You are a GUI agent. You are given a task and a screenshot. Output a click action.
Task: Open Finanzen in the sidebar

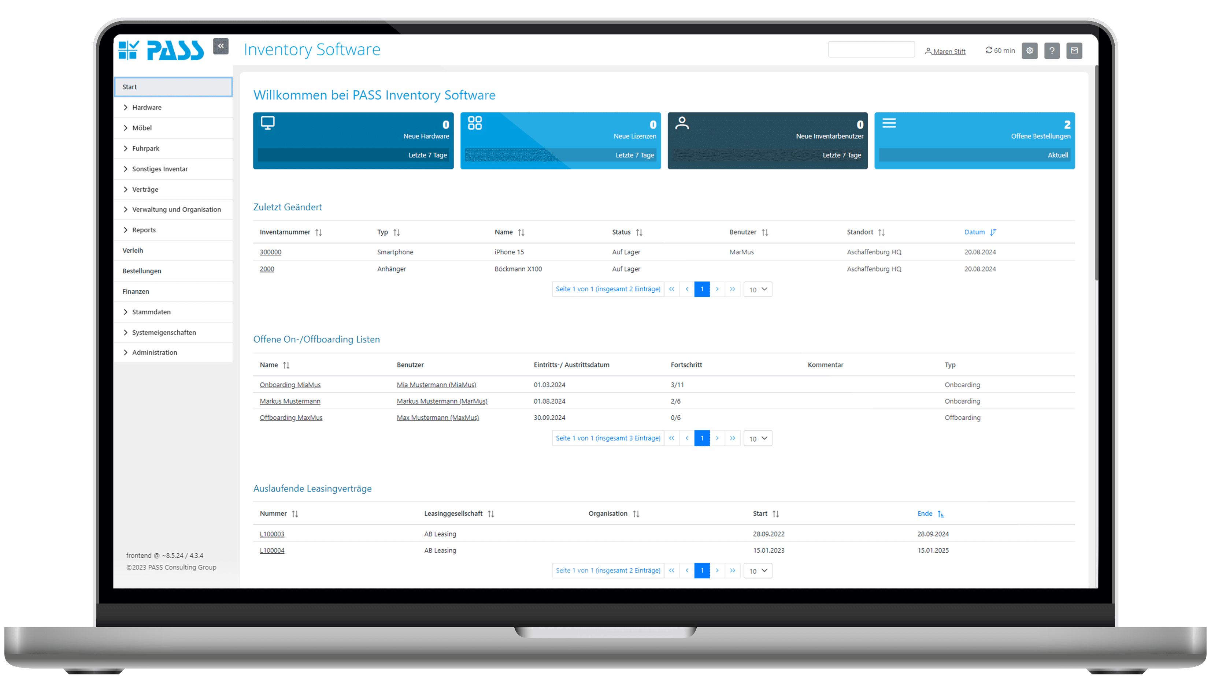point(174,292)
